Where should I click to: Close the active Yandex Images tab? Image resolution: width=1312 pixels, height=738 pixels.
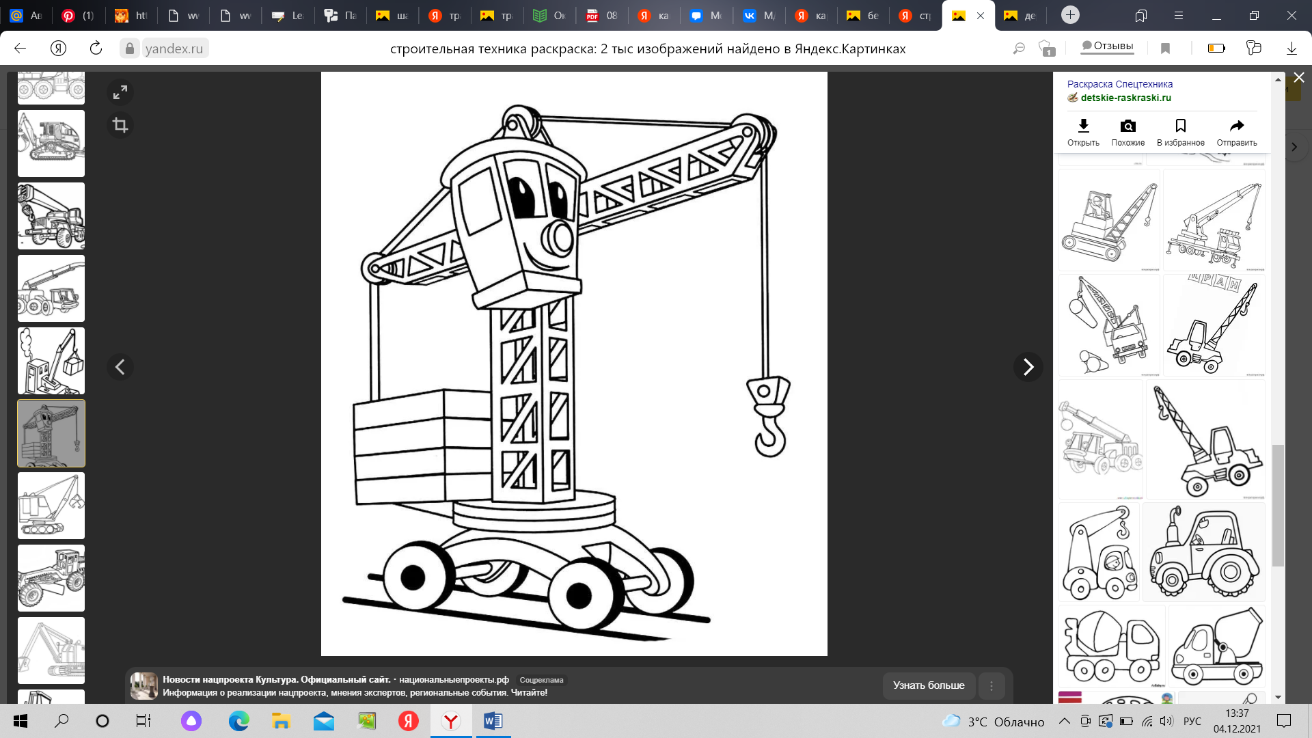click(981, 16)
